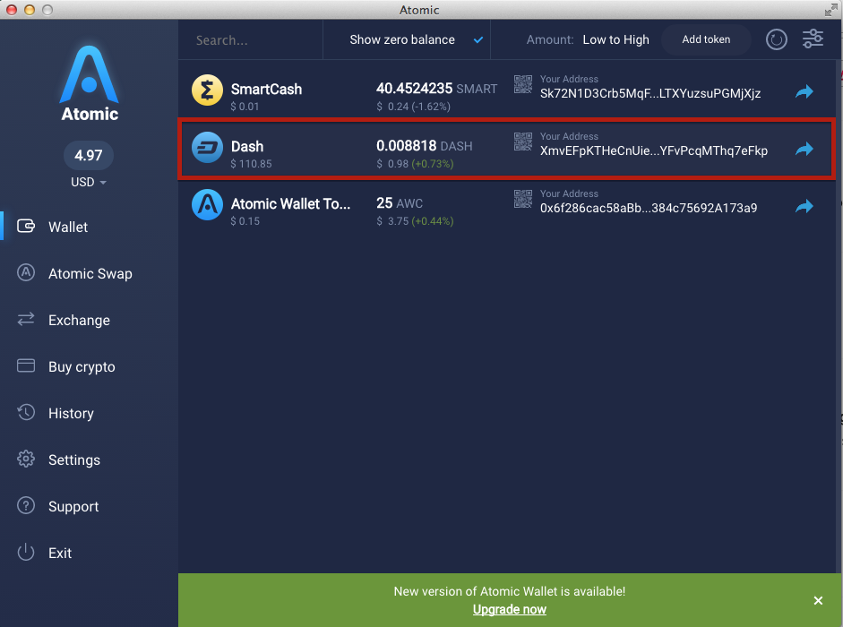This screenshot has width=843, height=627.
Task: Click AWC value $ 3.75 (+0.44%)
Action: 415,221
